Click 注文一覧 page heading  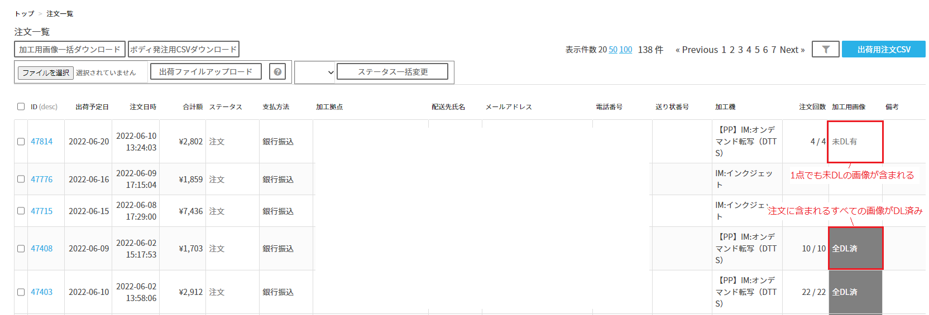[32, 32]
